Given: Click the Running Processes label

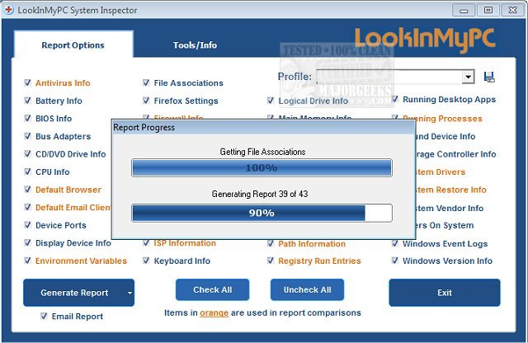Looking at the screenshot, I should pos(442,119).
